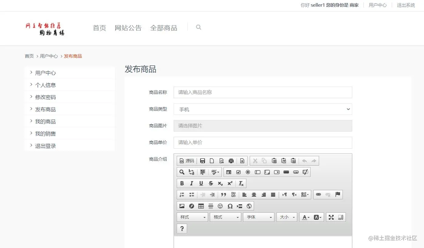The height and width of the screenshot is (248, 424).
Task: Open the 大小 font size dropdown
Action: pos(287,217)
